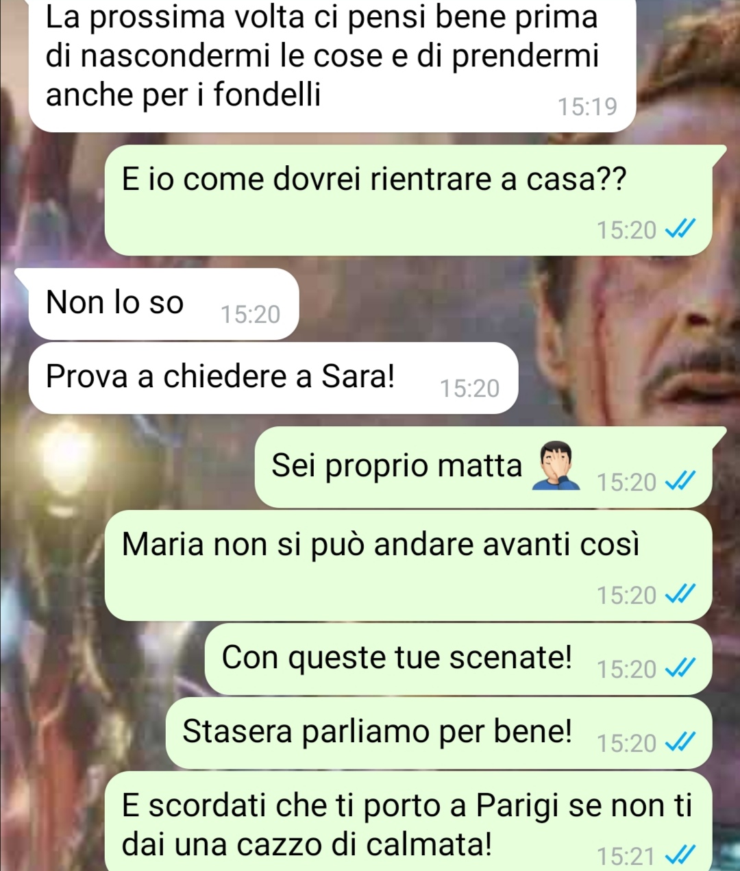Tap read checkmarks on 'Maria non si può' message

point(681,596)
